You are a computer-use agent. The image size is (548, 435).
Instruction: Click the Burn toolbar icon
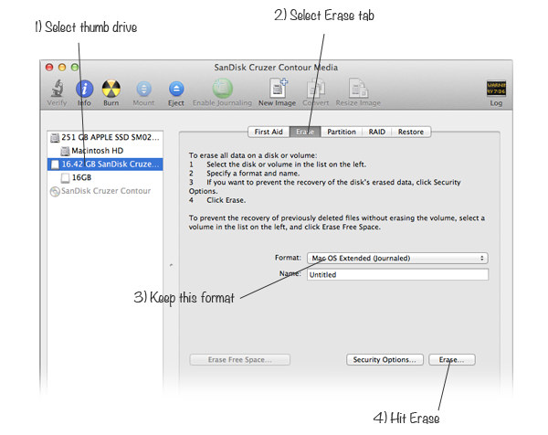click(111, 89)
